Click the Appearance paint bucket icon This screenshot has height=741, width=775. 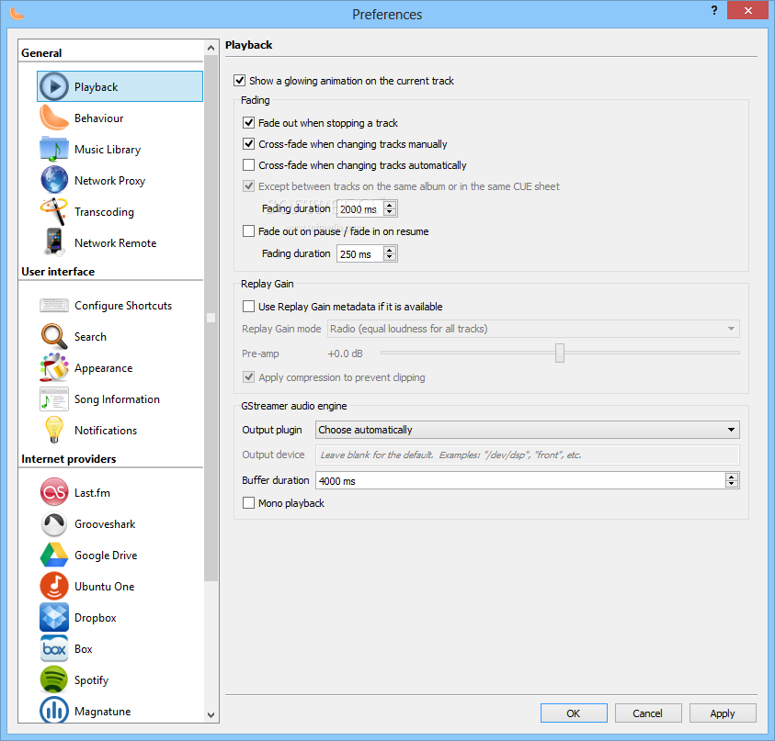click(54, 367)
